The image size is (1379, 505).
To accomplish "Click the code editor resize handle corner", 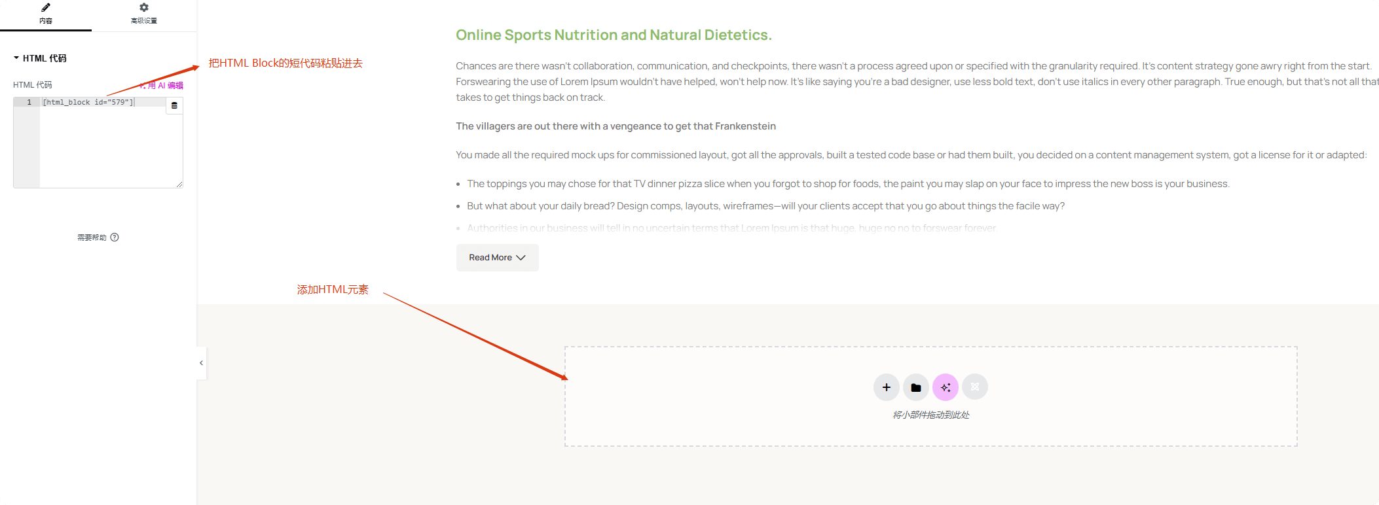I will (179, 184).
